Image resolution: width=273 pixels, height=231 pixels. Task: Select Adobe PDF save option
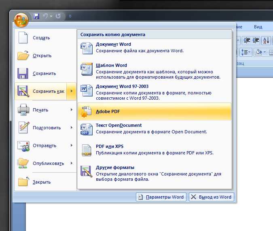coord(154,112)
